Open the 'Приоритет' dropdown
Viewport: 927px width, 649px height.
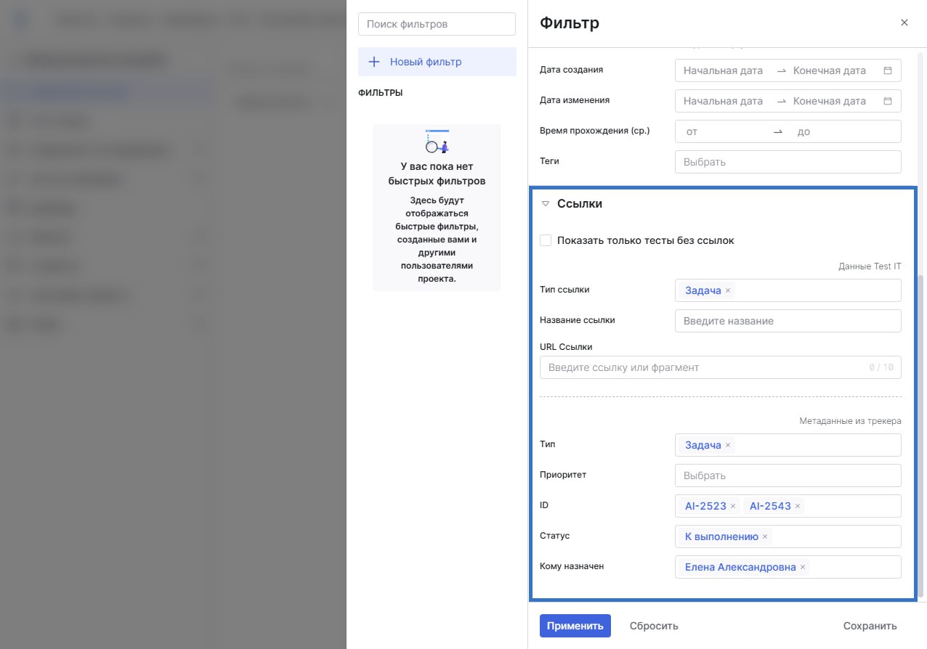[x=788, y=476]
